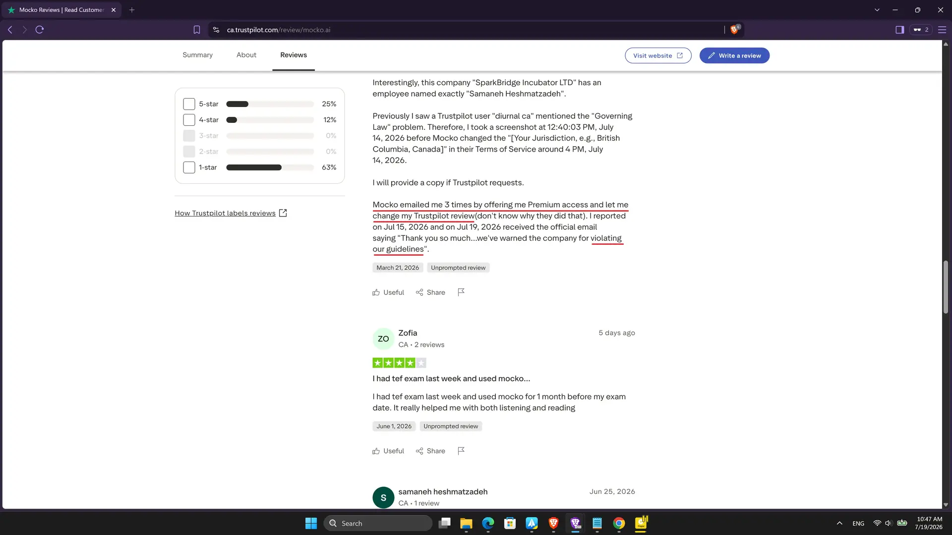This screenshot has width=952, height=535.
Task: Open the Brave VPN/private indicator with count 2
Action: tap(921, 30)
